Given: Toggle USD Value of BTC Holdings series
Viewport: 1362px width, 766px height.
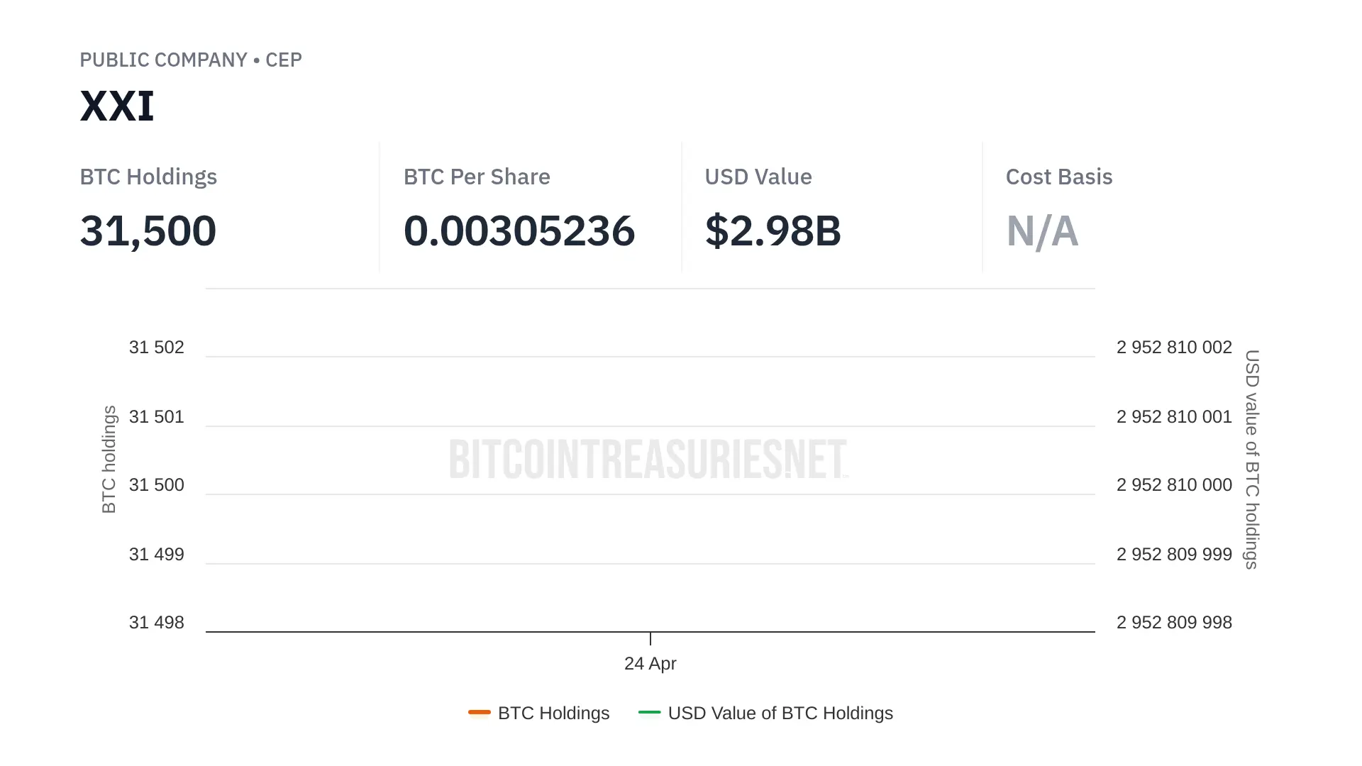Looking at the screenshot, I should coord(780,713).
